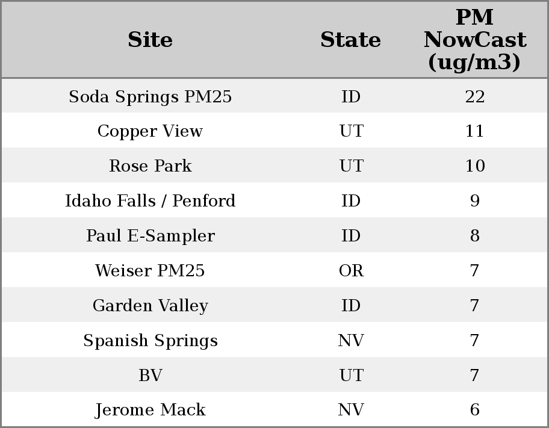The height and width of the screenshot is (428, 549).
Task: Click the PM value 22 for Soda Springs
Action: pos(474,96)
